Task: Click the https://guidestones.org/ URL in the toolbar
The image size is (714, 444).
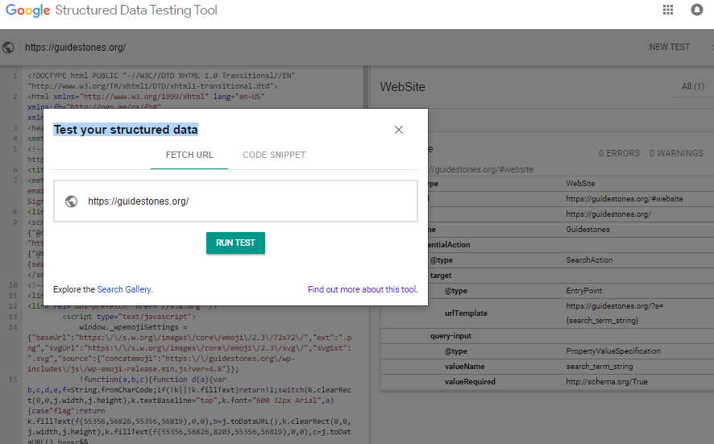Action: pos(75,48)
